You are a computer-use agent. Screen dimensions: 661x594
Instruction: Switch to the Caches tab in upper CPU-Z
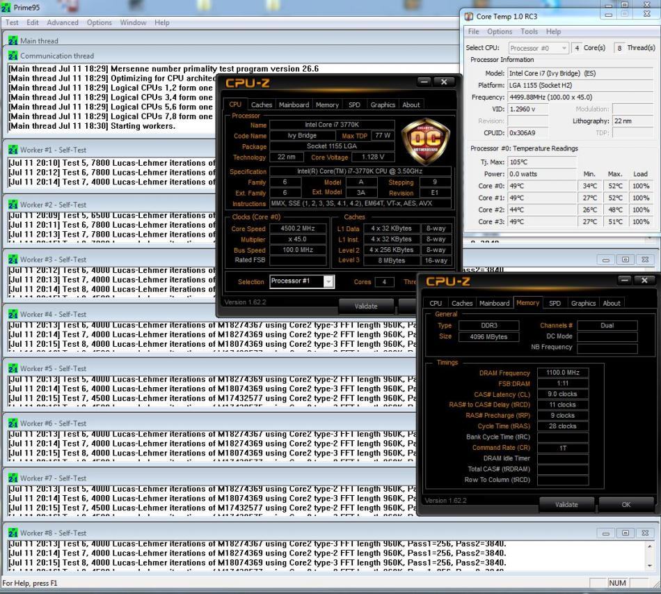click(x=262, y=105)
